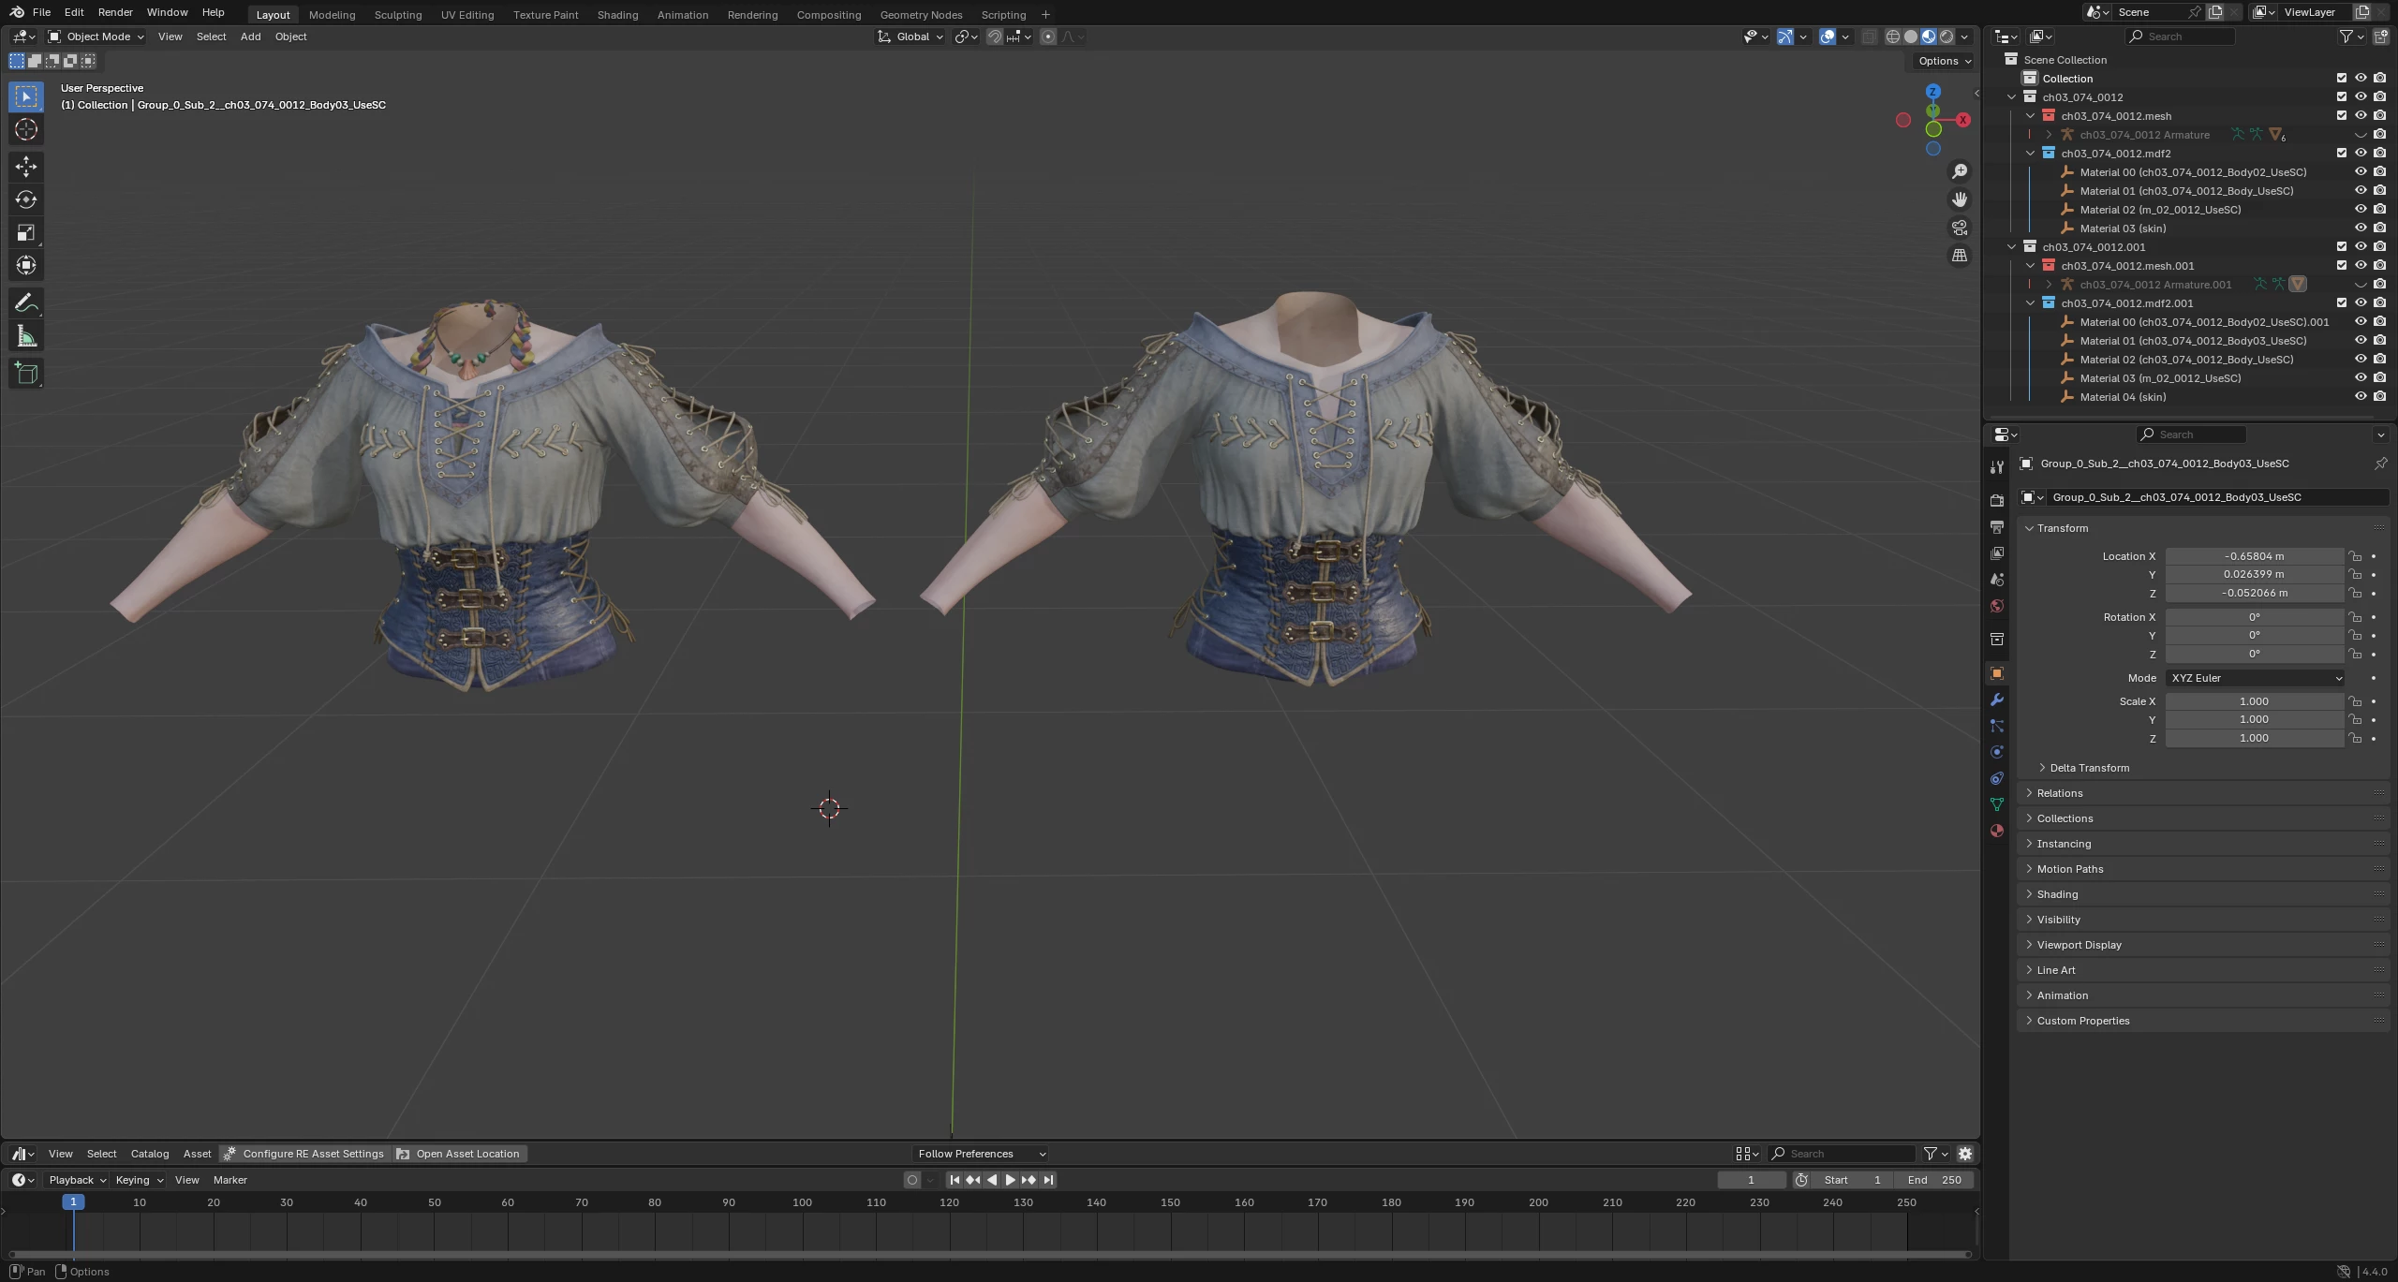Image resolution: width=2398 pixels, height=1282 pixels.
Task: Click Configure RE Asset Settings button
Action: click(303, 1154)
